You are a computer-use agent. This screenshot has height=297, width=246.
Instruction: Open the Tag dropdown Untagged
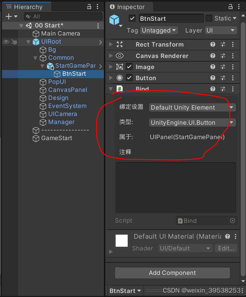pyautogui.click(x=159, y=31)
